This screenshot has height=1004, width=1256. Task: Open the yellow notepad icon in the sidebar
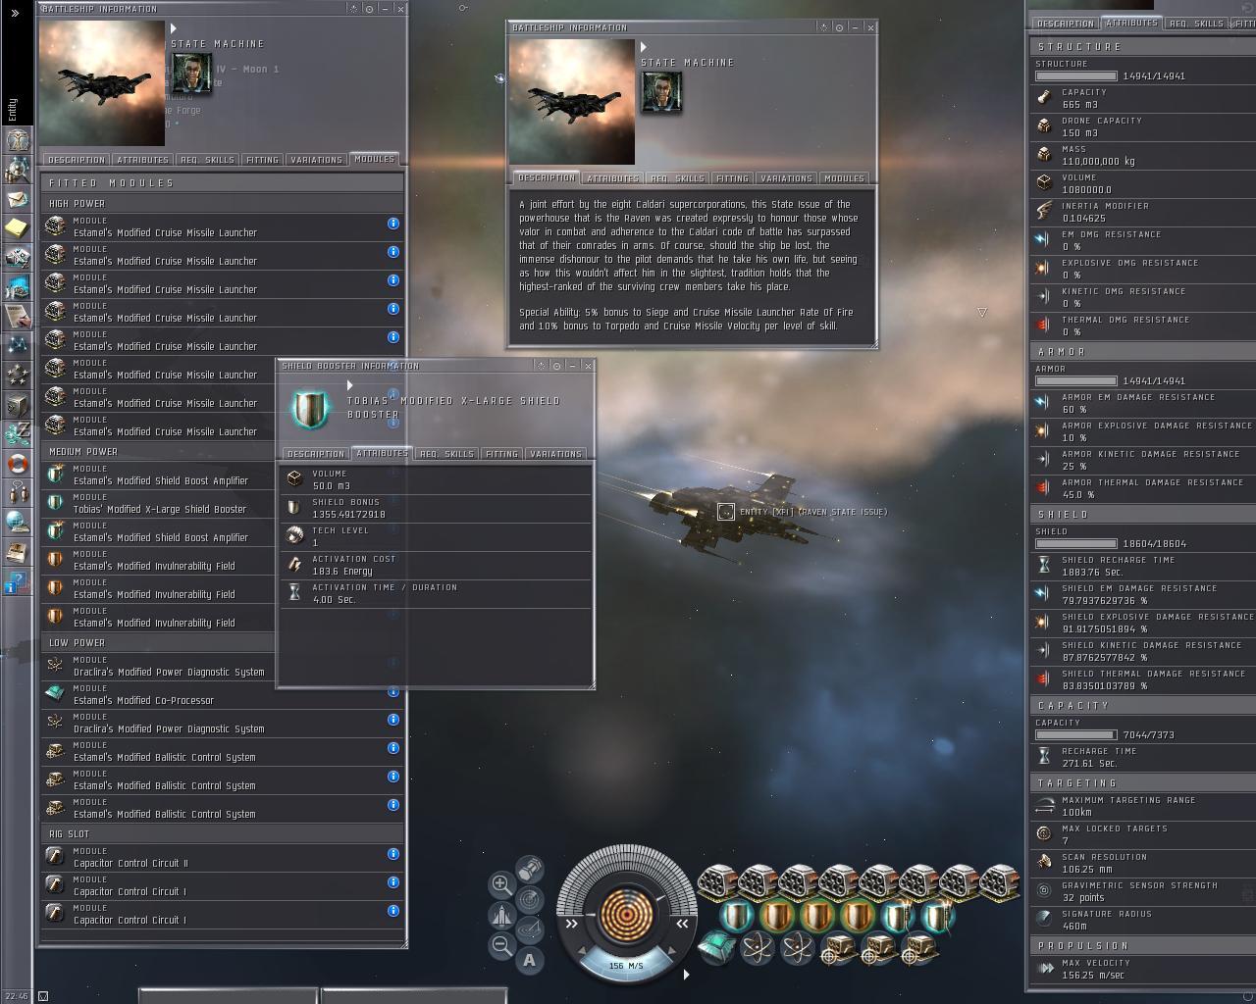[17, 228]
